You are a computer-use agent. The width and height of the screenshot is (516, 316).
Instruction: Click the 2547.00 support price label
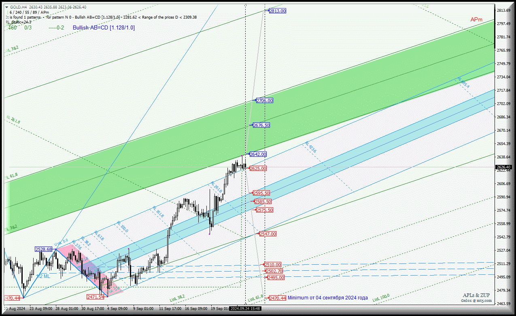(x=268, y=234)
